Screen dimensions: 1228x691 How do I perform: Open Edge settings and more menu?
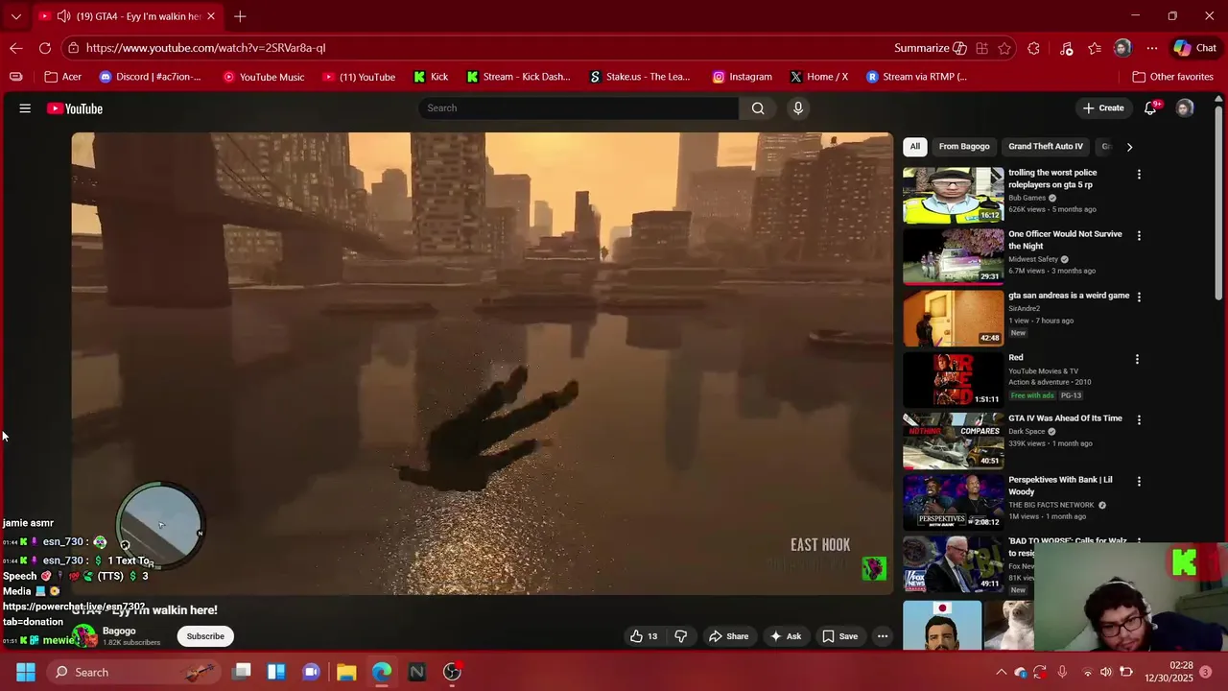click(x=1152, y=48)
